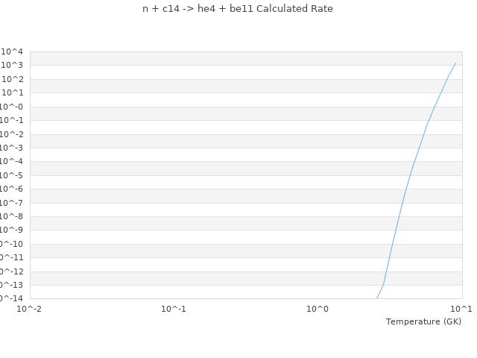Click the 10^2 y-axis tick label
Screen dimensions: 477x358
coord(12,79)
